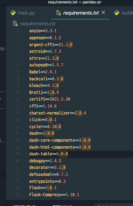
Task: Click the dash-core-components==2.0.0 line
Action: point(60,140)
